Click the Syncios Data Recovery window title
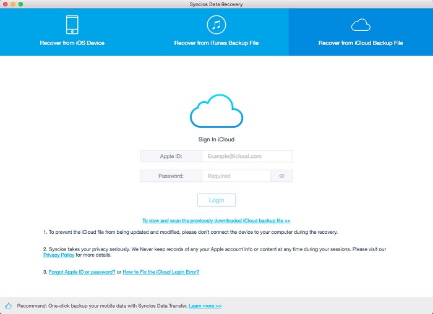The height and width of the screenshot is (314, 433). pyautogui.click(x=216, y=4)
